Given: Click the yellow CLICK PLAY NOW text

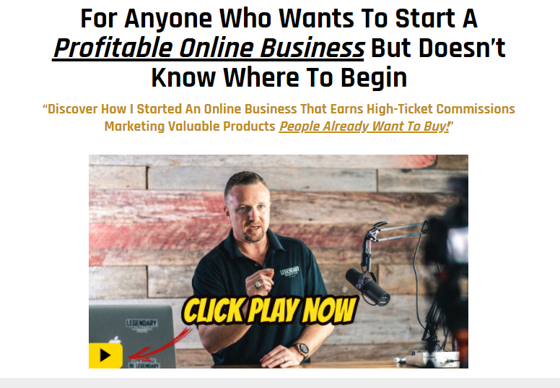Looking at the screenshot, I should tap(269, 311).
